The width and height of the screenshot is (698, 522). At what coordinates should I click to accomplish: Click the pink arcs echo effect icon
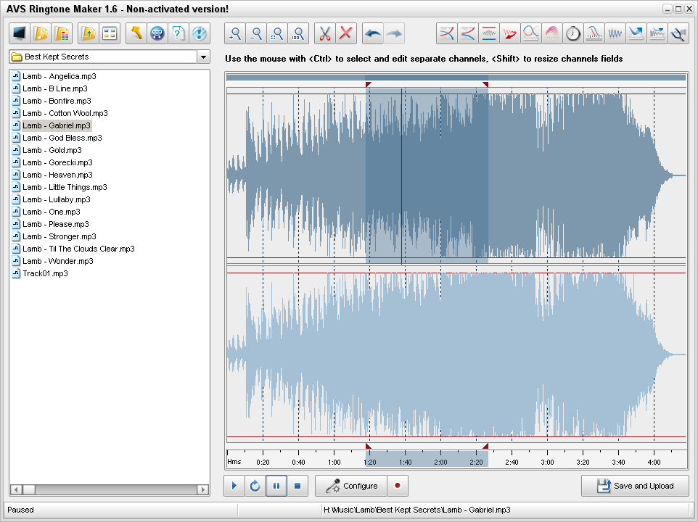tap(552, 33)
